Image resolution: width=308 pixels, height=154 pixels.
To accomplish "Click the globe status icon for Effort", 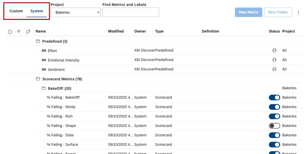I will tap(274, 51).
